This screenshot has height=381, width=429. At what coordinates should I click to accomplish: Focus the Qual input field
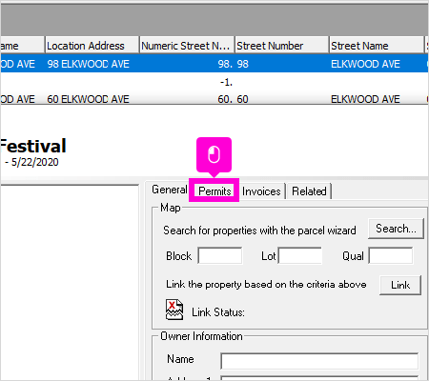[391, 255]
